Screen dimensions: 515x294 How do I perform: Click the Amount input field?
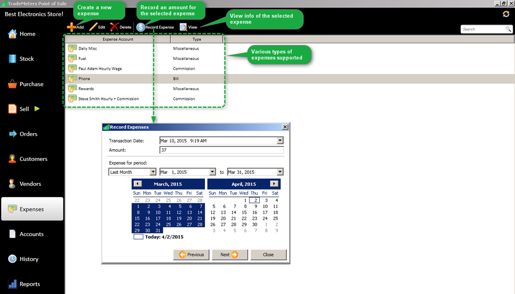click(221, 150)
